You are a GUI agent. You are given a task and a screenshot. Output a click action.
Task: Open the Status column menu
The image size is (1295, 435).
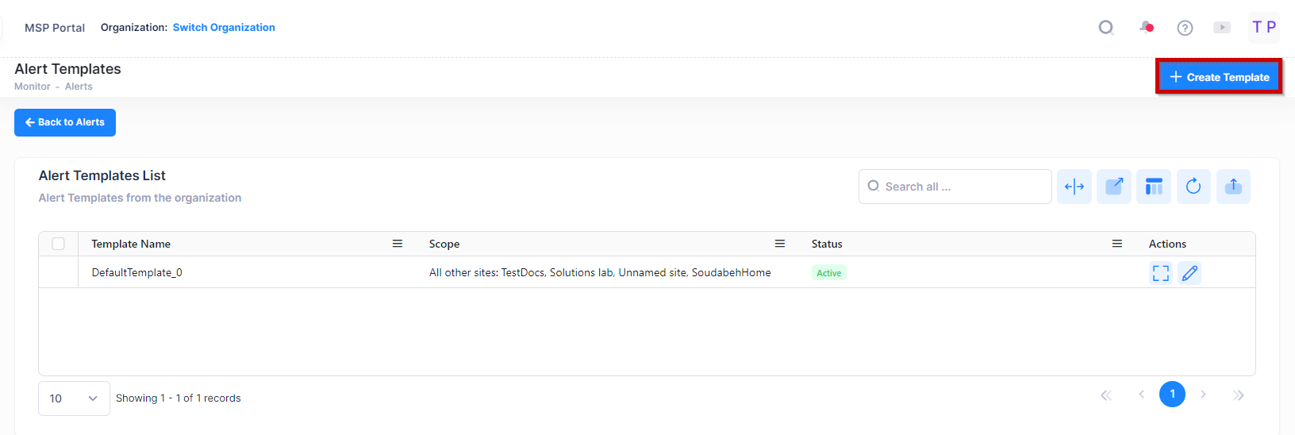[x=1117, y=244]
